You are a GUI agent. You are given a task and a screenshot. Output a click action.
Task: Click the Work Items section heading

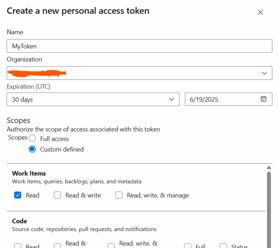coord(29,173)
